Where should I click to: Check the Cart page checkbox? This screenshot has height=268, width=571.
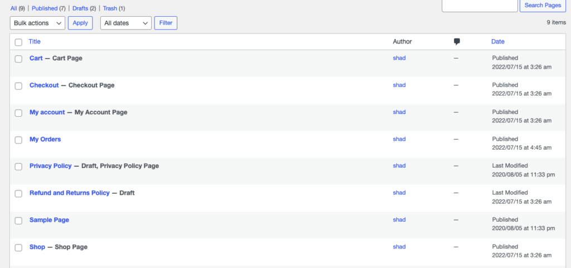18,59
